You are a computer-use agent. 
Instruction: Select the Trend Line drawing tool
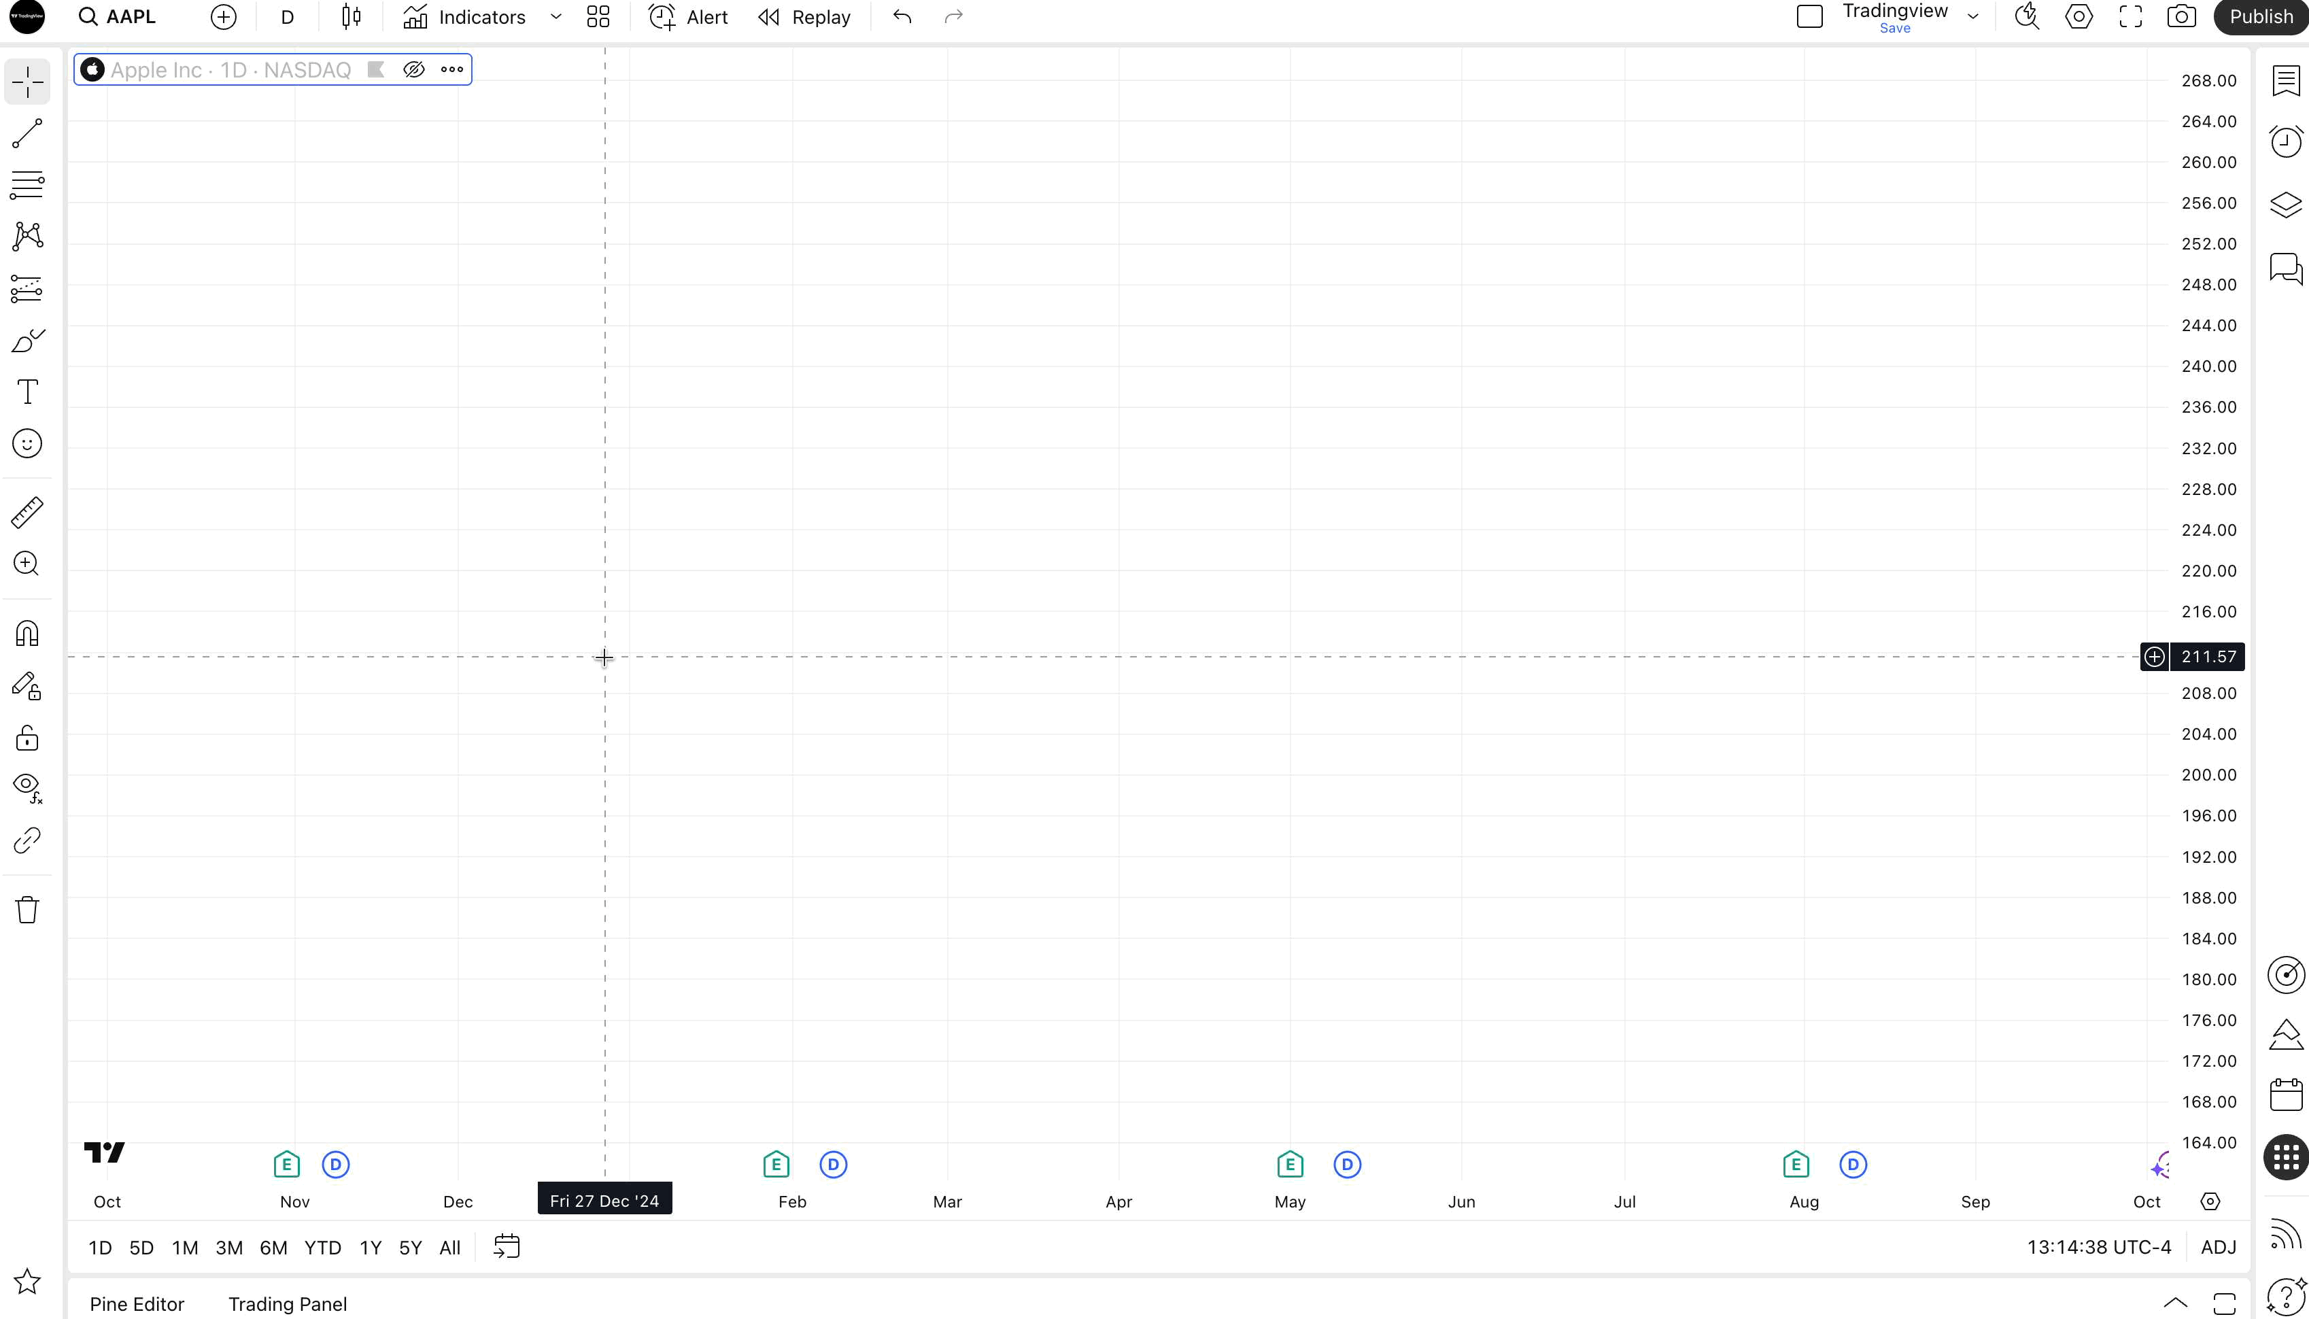click(27, 133)
